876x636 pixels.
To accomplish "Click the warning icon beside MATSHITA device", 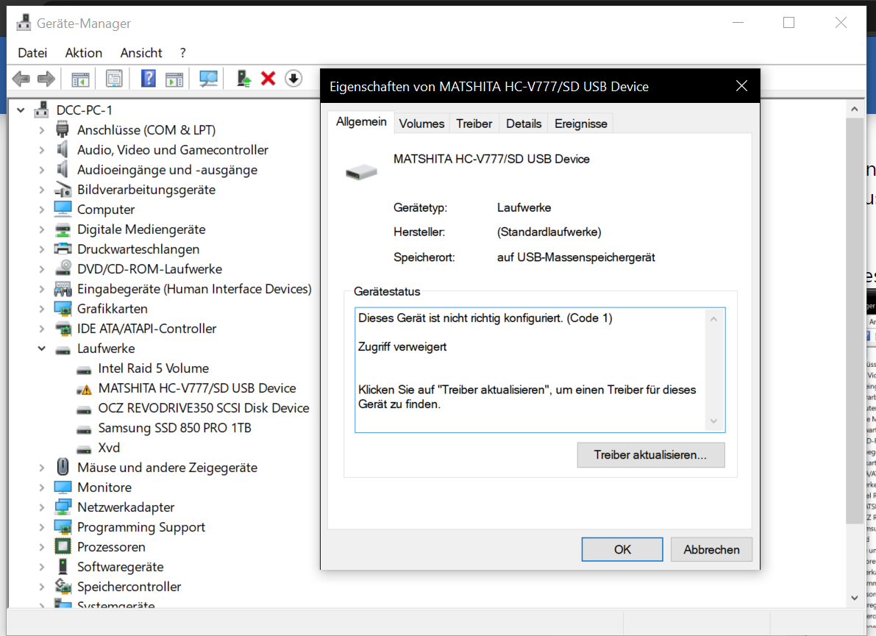I will point(85,389).
